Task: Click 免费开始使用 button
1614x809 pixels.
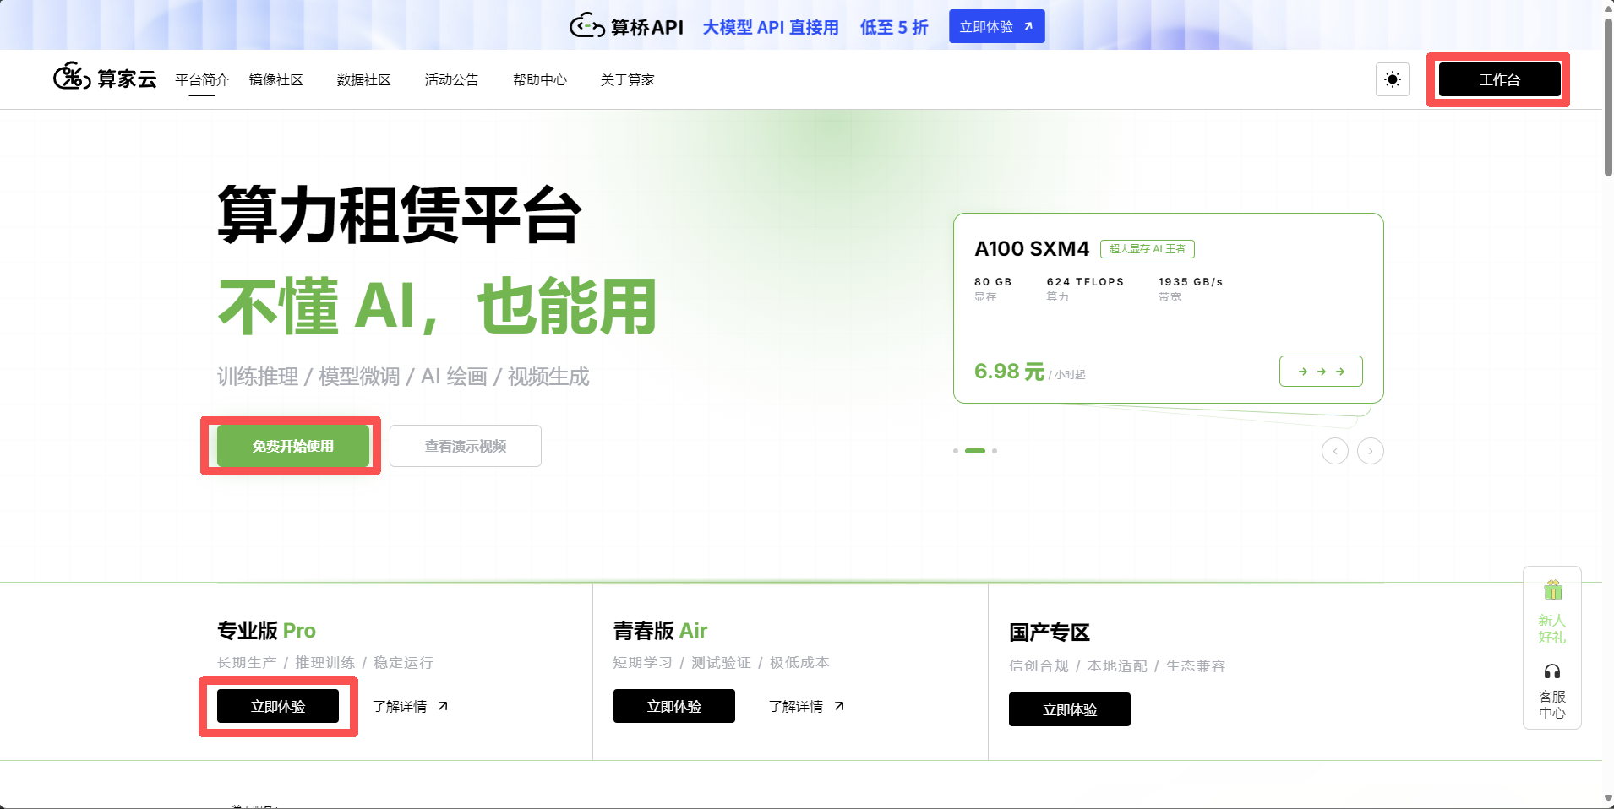Action: [293, 446]
